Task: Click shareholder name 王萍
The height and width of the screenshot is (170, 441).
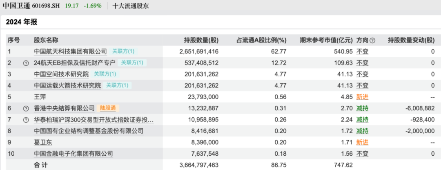Action: pyautogui.click(x=40, y=97)
